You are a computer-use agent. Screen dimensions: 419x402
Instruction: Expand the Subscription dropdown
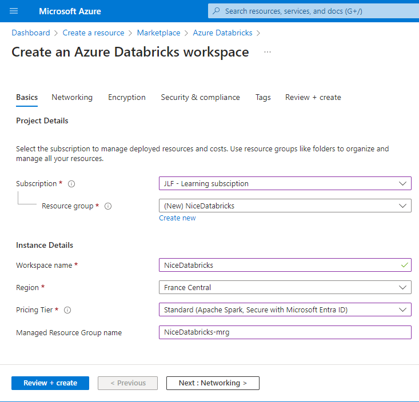(x=285, y=183)
